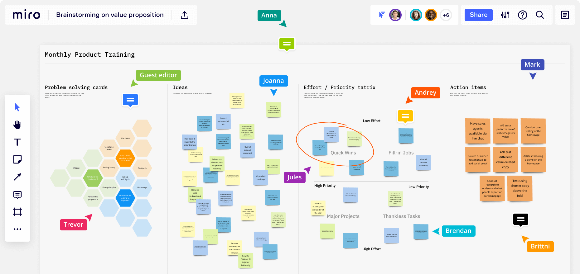Select the Partnership programm hexagon

[x=93, y=198]
